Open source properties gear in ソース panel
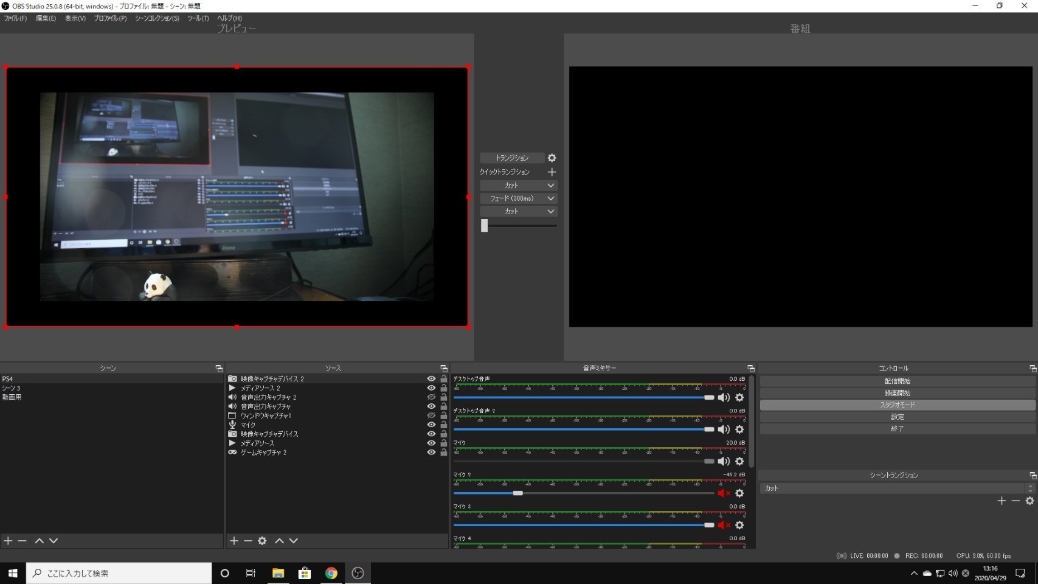 [262, 541]
